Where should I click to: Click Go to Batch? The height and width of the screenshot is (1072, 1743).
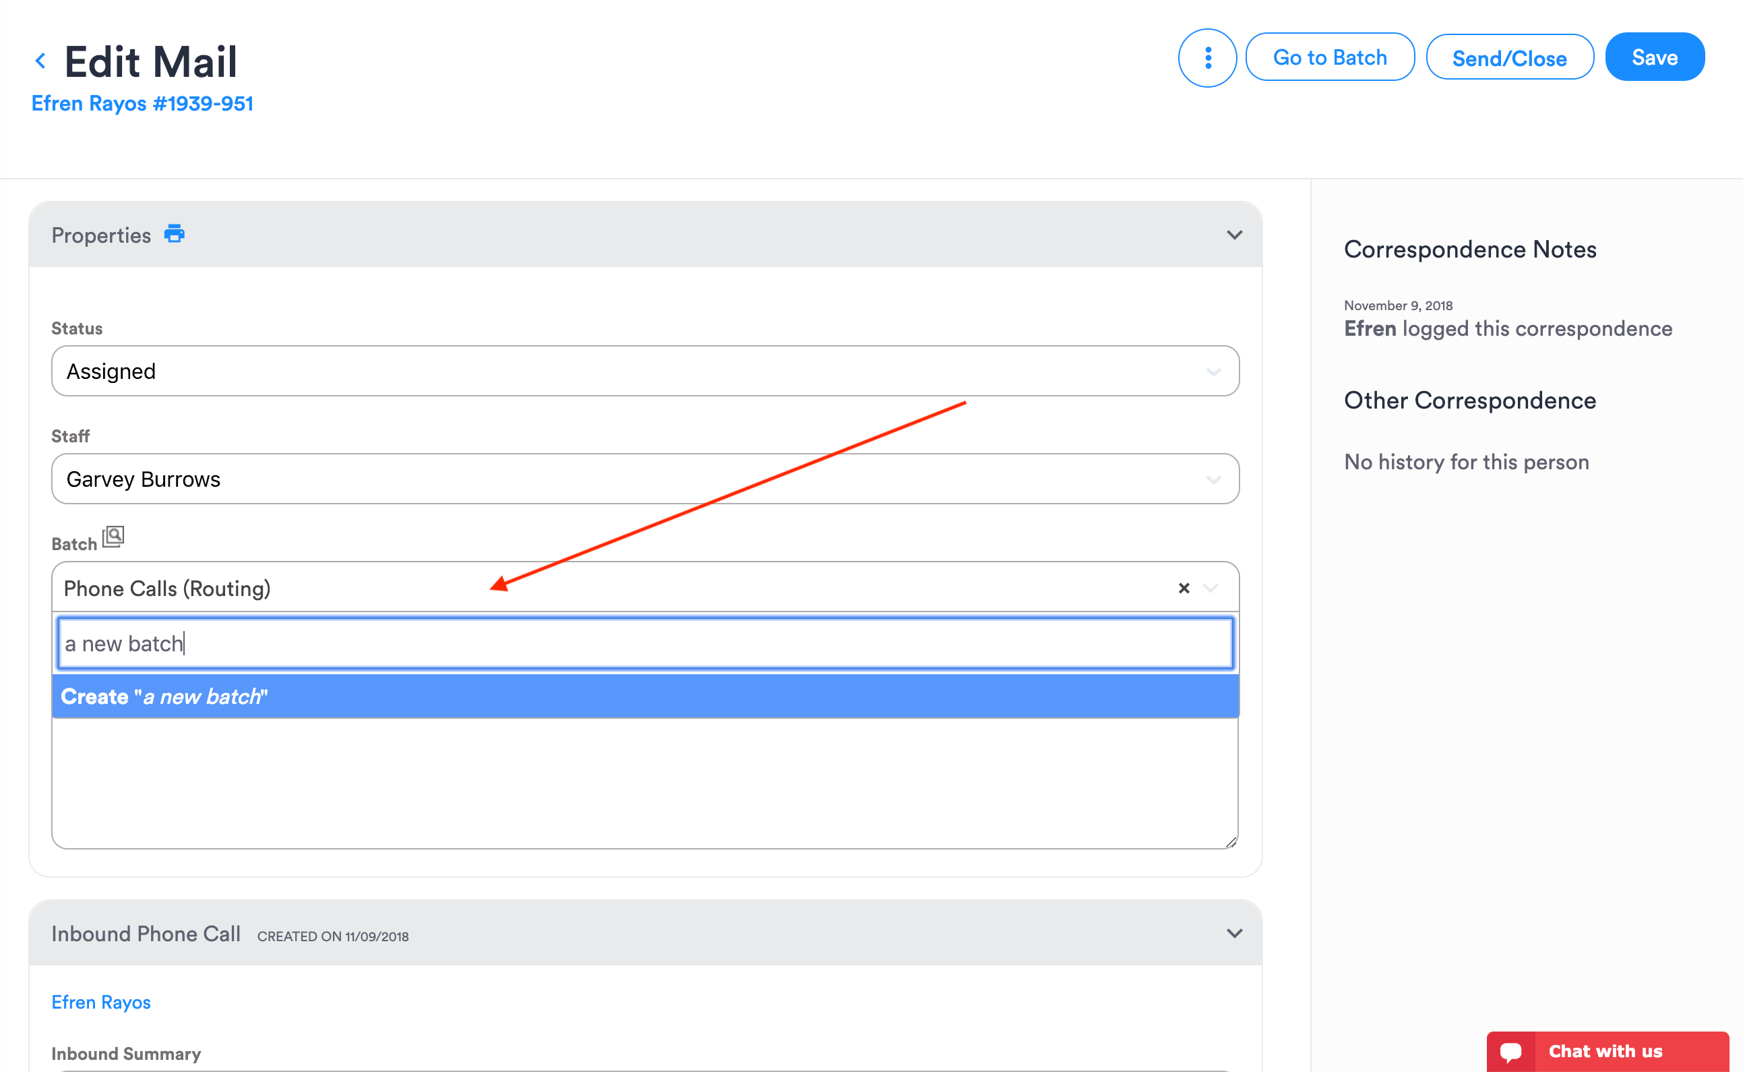[1331, 57]
